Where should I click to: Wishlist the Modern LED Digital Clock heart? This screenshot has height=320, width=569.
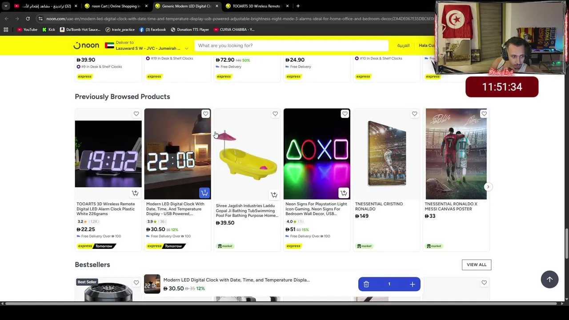pos(205,114)
